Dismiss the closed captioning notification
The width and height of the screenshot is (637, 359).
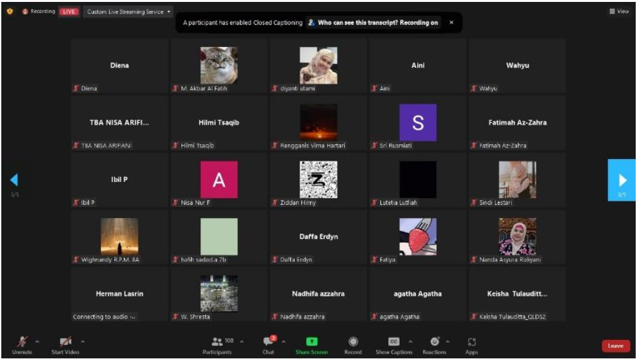451,23
